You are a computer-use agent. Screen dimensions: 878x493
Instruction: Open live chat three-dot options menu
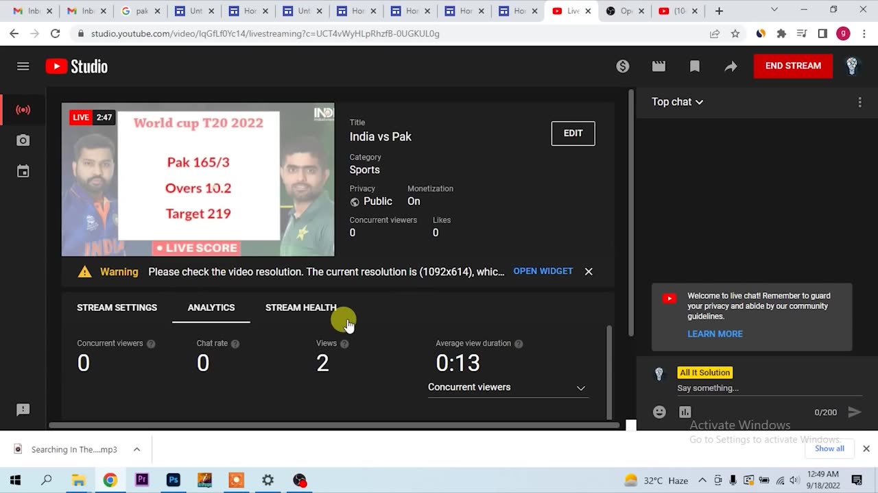pos(859,102)
